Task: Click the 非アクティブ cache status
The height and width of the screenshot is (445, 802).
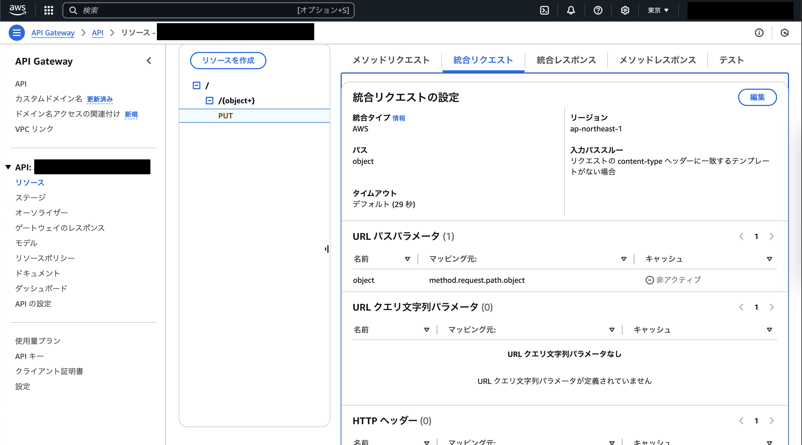Action: 673,280
